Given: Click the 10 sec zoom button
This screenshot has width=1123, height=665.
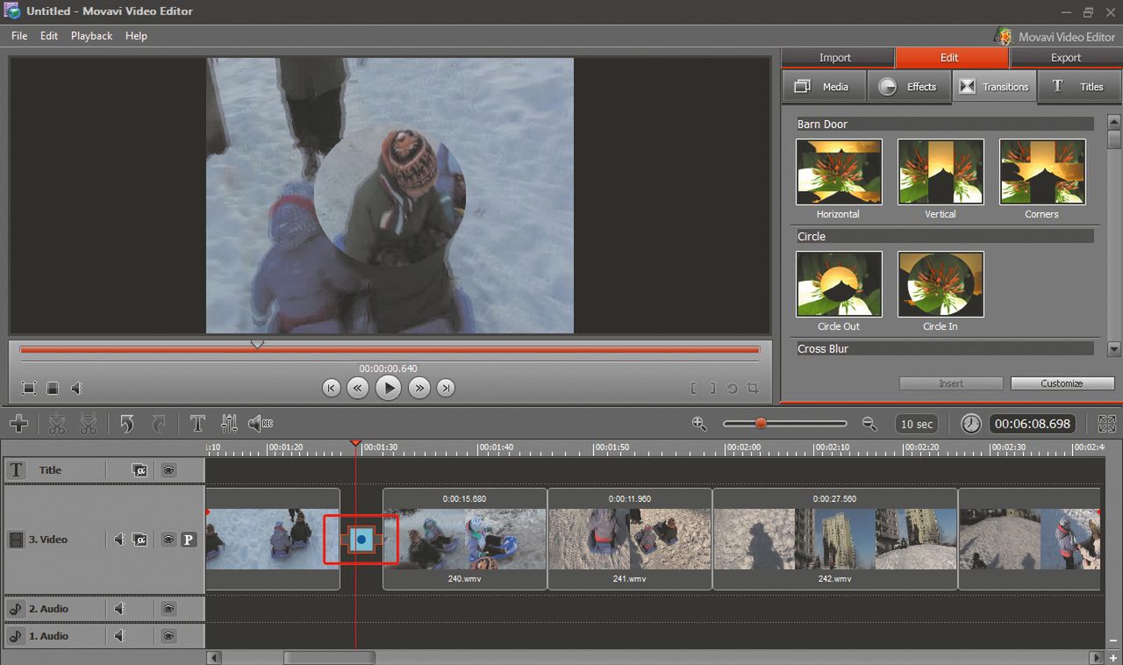Looking at the screenshot, I should tap(917, 424).
